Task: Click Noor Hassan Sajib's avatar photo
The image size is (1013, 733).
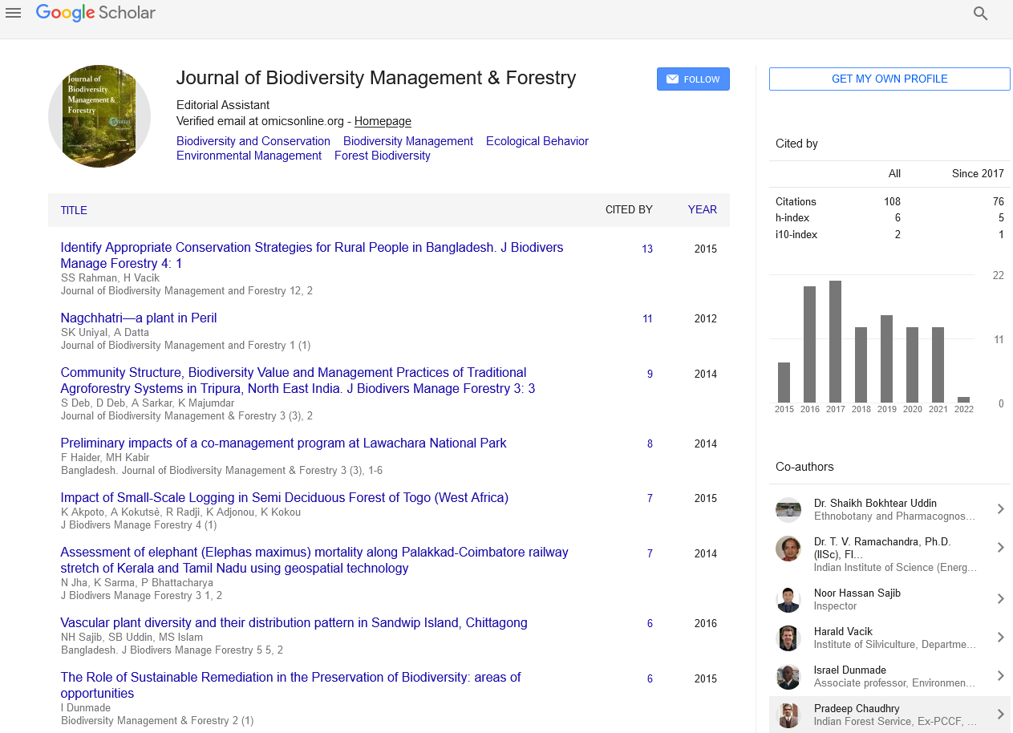Action: pos(788,599)
